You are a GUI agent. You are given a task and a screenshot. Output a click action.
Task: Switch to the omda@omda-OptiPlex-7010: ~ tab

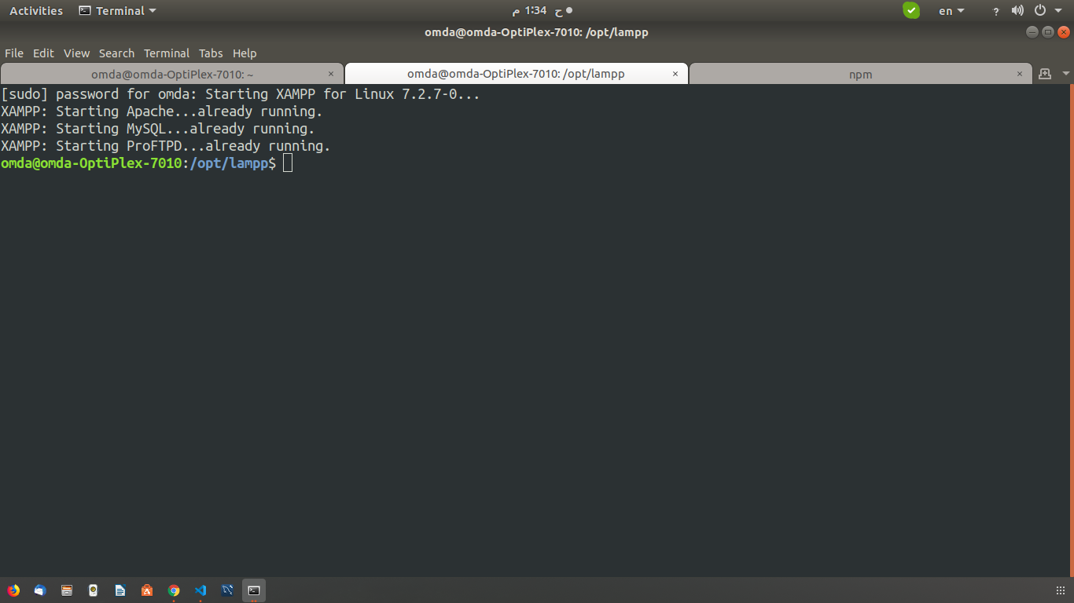pyautogui.click(x=172, y=74)
